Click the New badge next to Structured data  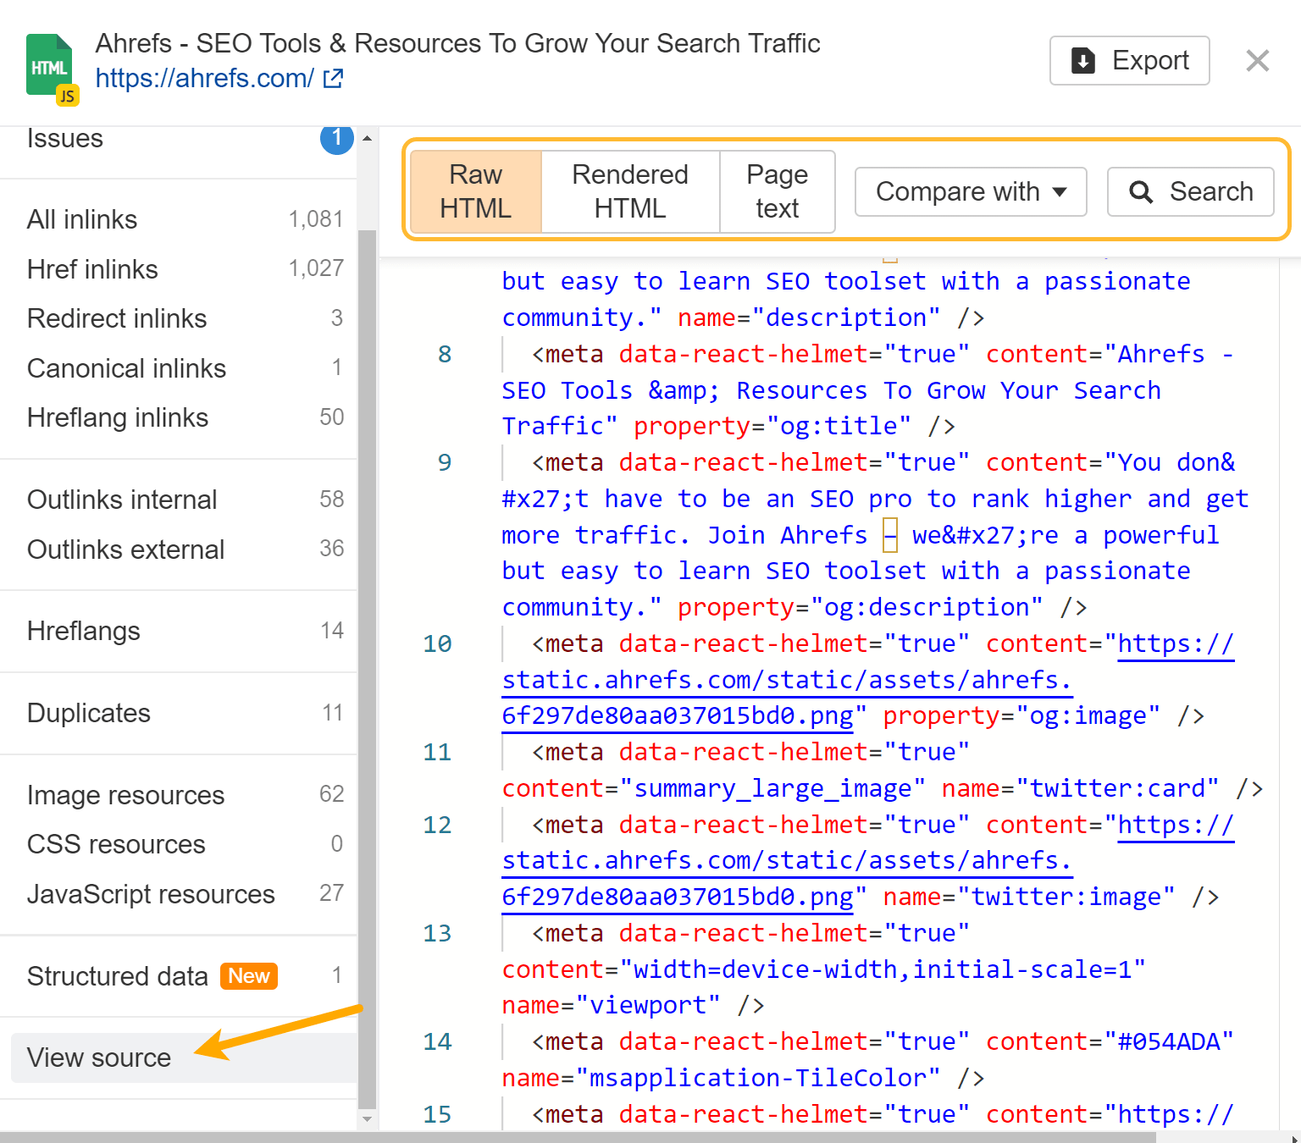click(248, 976)
